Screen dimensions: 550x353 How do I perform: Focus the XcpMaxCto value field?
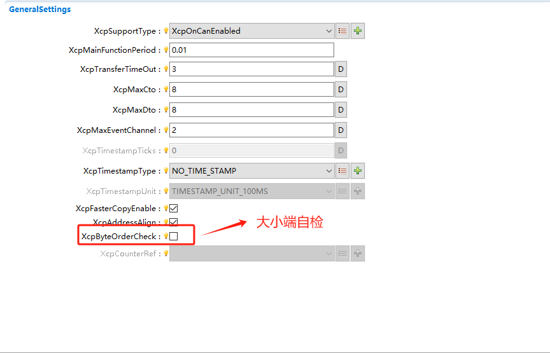point(251,90)
